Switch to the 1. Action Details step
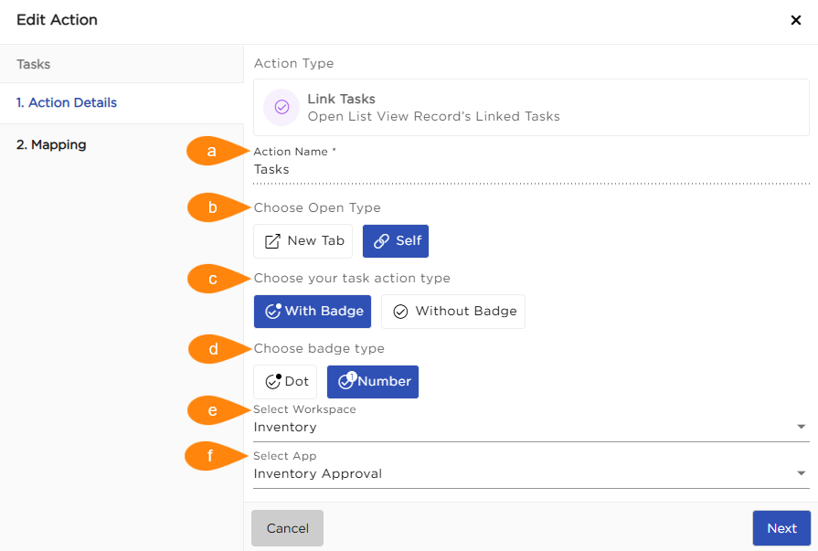 point(67,103)
